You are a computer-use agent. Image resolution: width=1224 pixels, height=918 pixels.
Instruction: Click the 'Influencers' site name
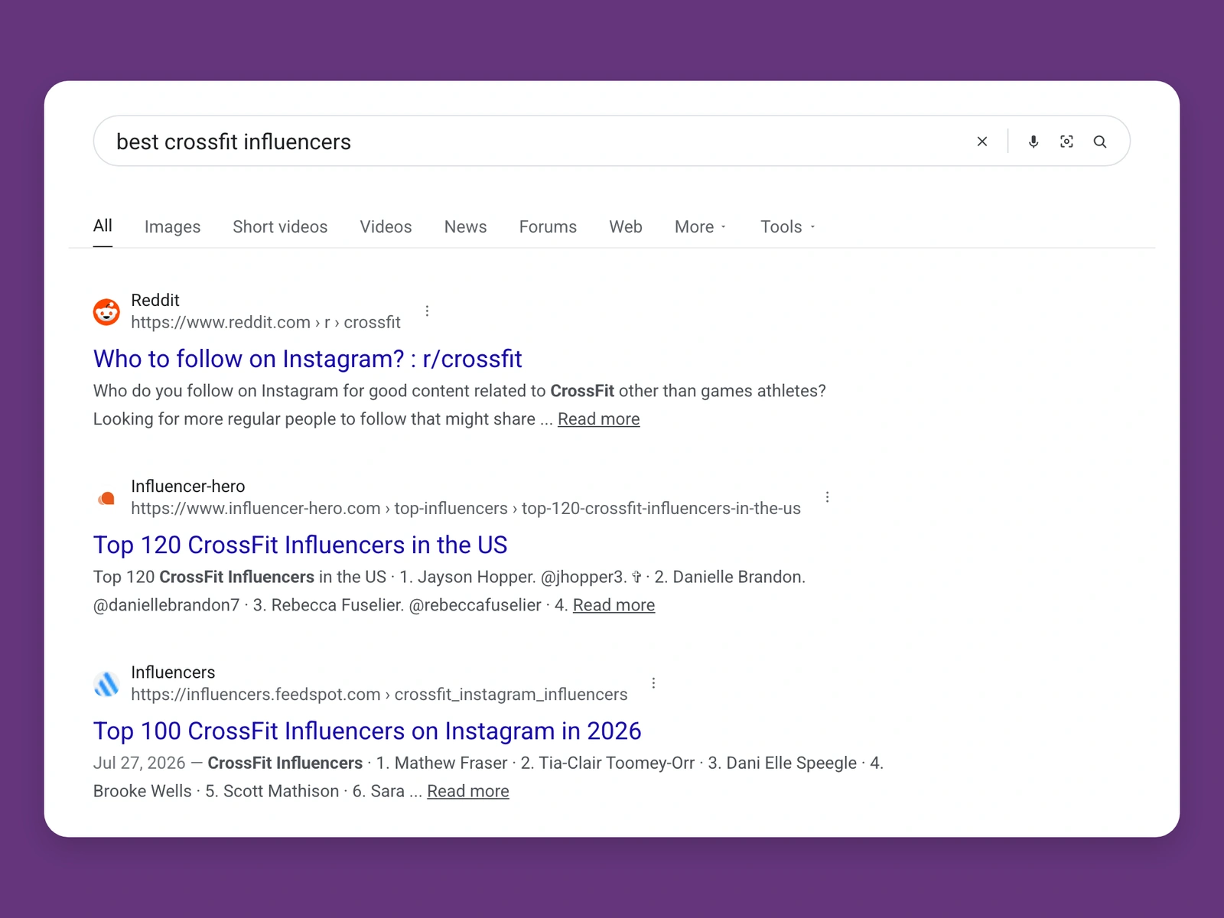pos(173,672)
